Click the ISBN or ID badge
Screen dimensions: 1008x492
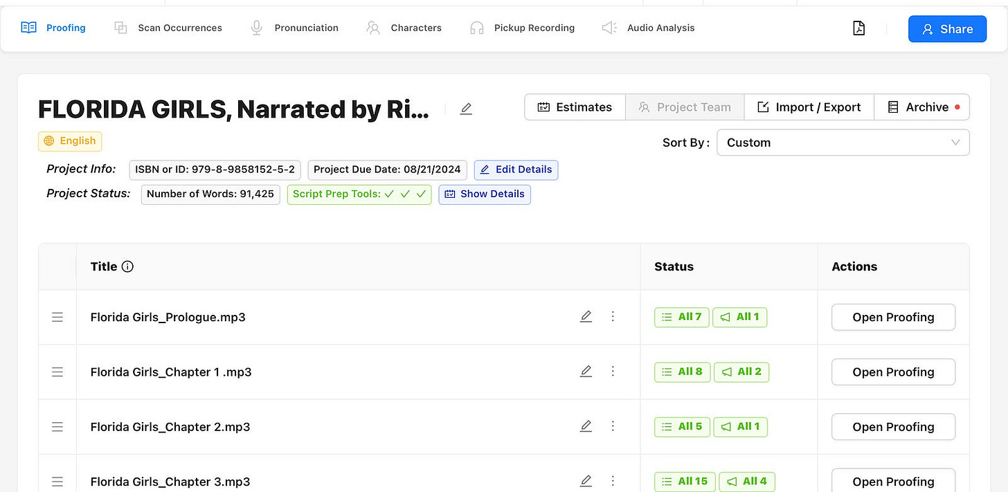pyautogui.click(x=215, y=170)
